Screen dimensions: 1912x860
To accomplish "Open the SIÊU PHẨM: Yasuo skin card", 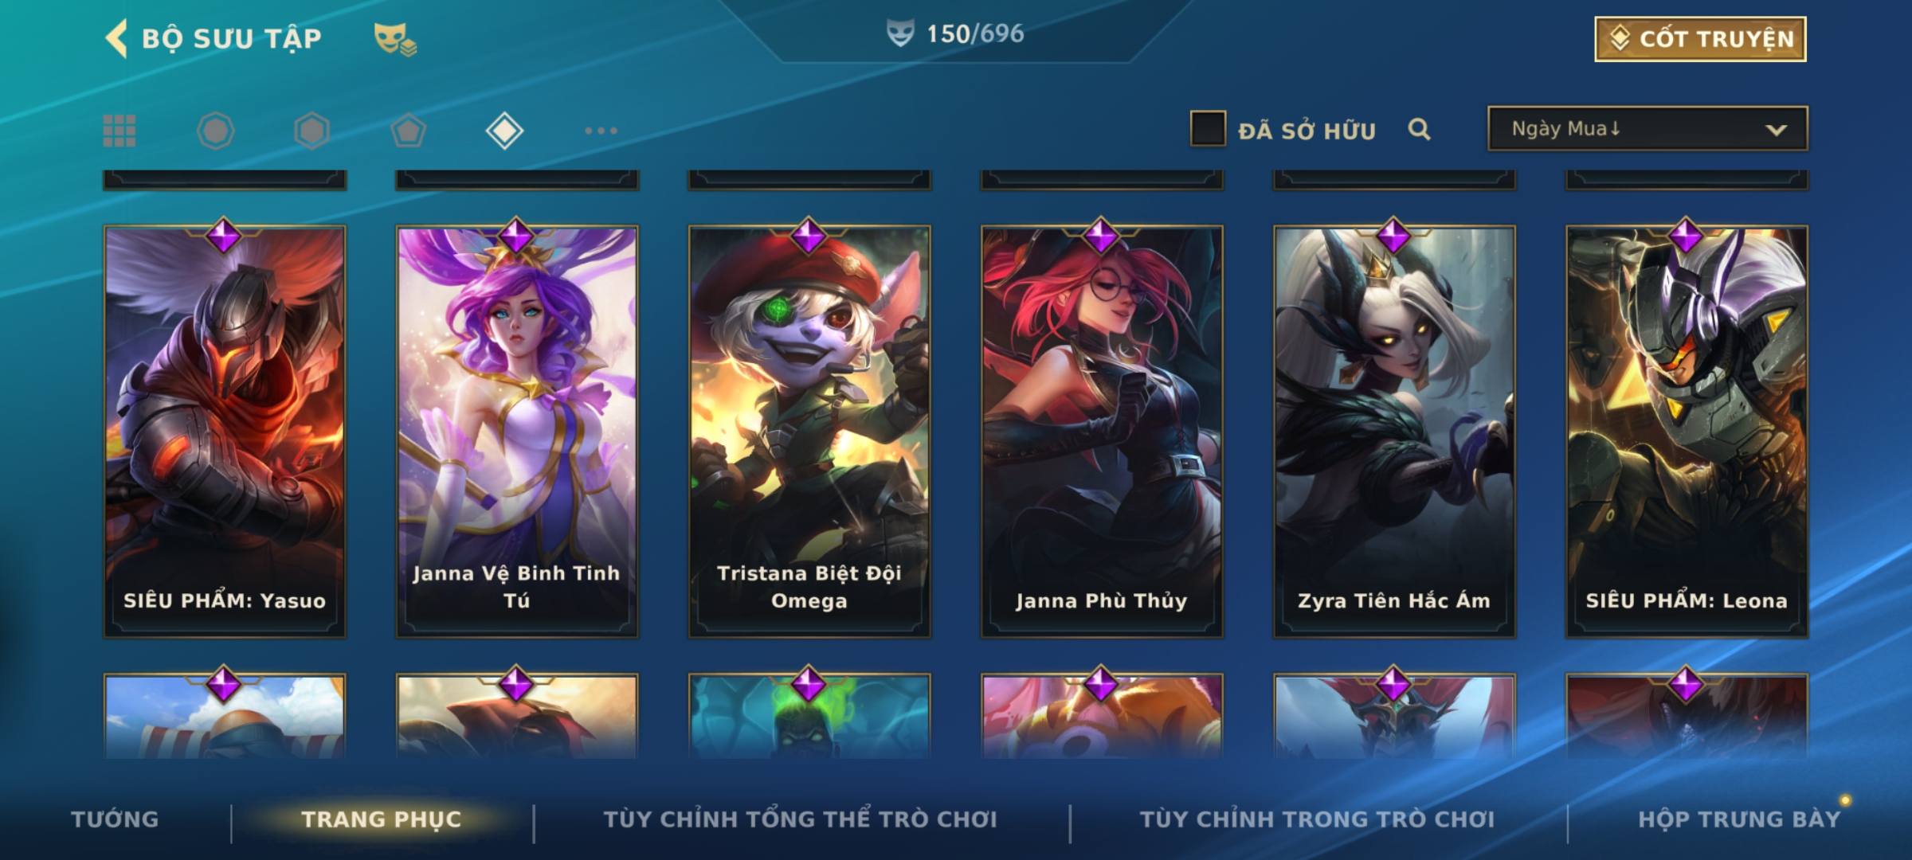I will 225,432.
